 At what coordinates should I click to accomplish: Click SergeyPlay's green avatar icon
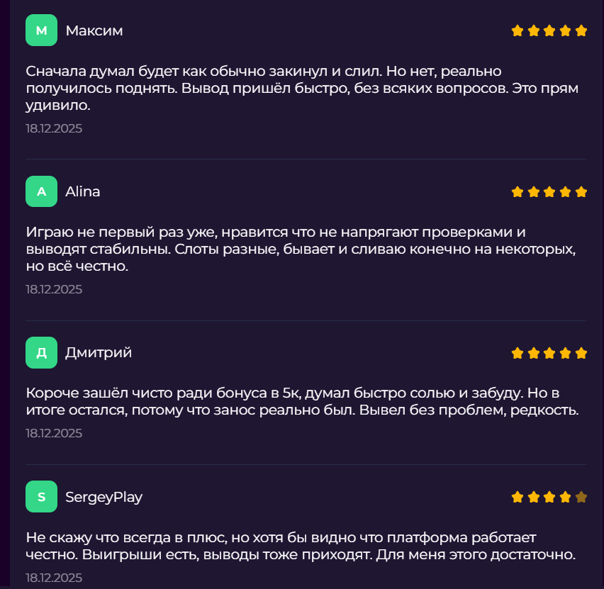pos(41,497)
